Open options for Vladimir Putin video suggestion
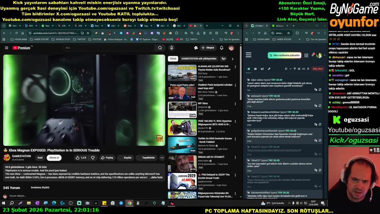Viewport: 380px width, 214px height. pos(235,85)
